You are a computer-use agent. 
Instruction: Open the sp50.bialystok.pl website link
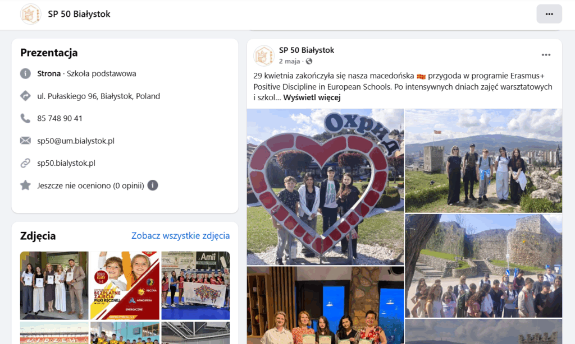(66, 163)
